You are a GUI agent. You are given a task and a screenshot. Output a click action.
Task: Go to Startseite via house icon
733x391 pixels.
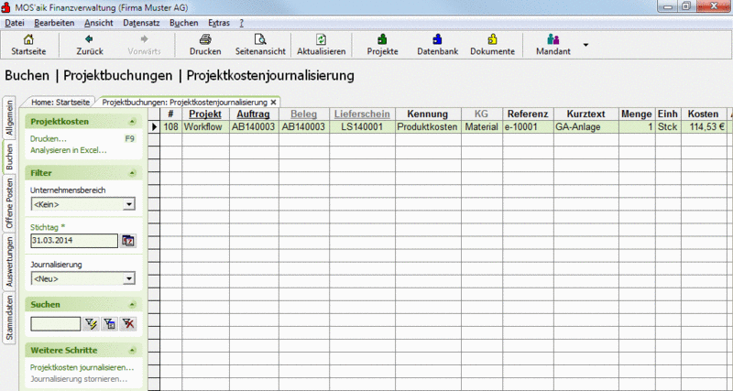(28, 39)
